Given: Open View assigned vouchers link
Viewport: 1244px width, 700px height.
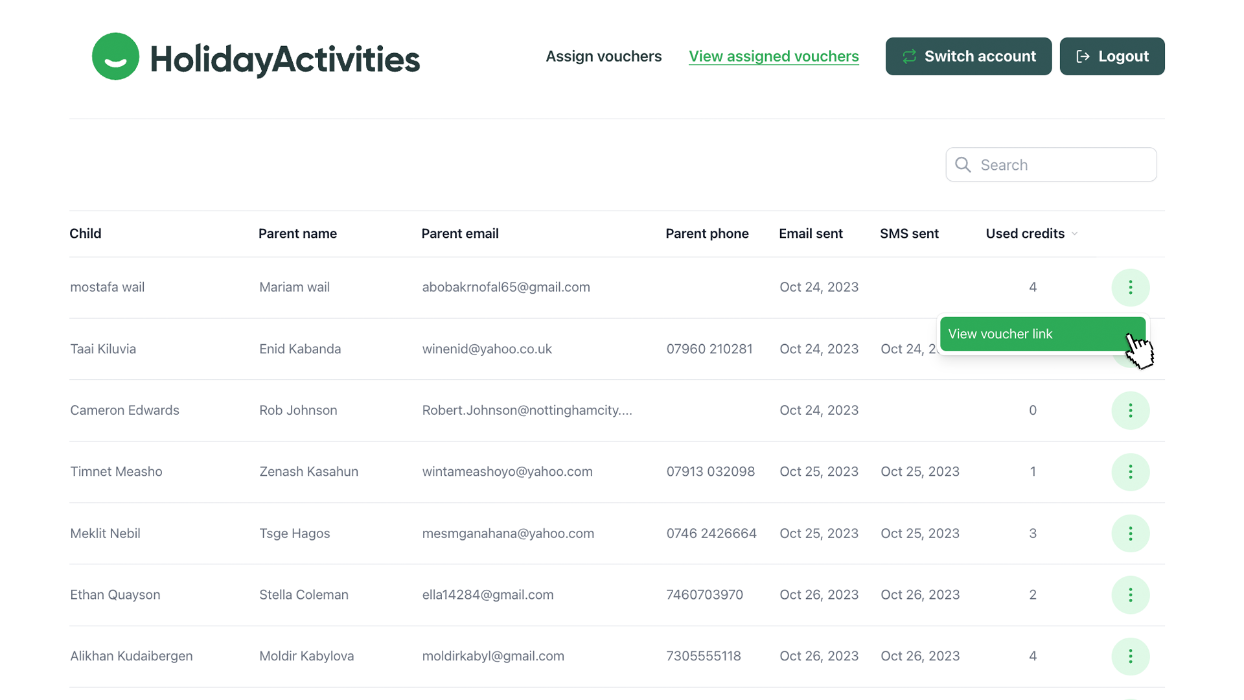Looking at the screenshot, I should tap(773, 56).
